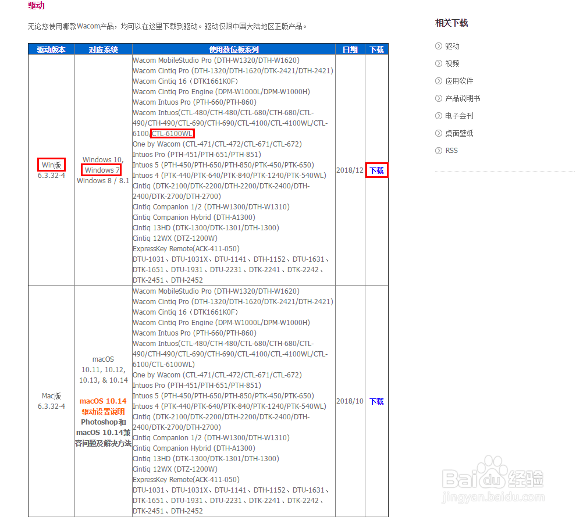Click Cintiq 13HD line in Windows row
The height and width of the screenshot is (517, 576).
tap(206, 228)
